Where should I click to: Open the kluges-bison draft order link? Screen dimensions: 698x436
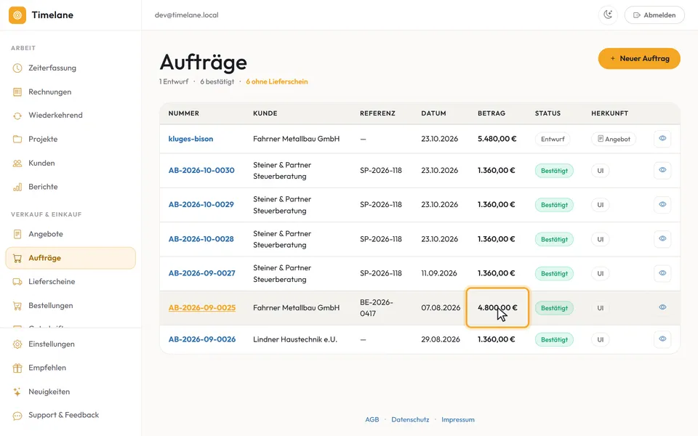click(190, 139)
